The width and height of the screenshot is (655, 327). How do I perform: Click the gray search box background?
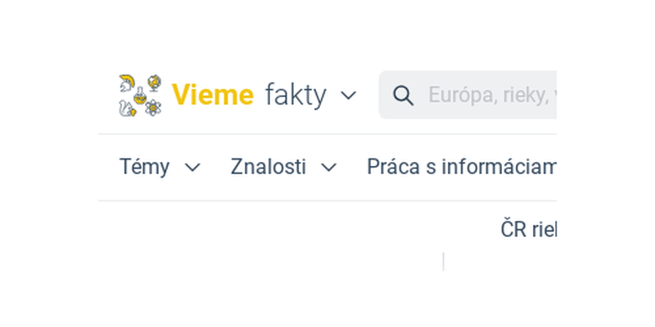[x=468, y=95]
